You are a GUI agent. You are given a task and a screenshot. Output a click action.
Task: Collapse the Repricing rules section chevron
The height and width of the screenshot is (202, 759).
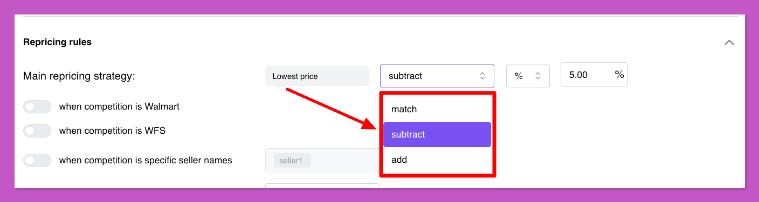tap(729, 42)
